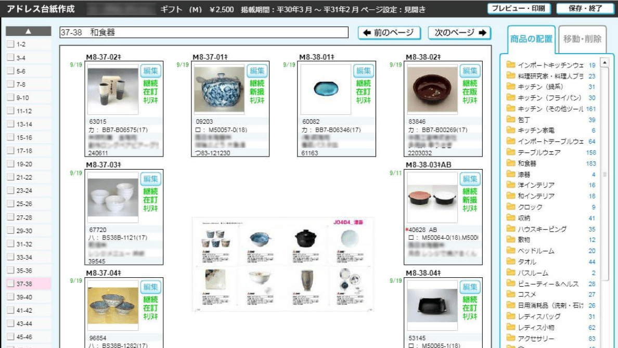
Task: Check the 1-2 page checkbox
Action: [x=10, y=45]
